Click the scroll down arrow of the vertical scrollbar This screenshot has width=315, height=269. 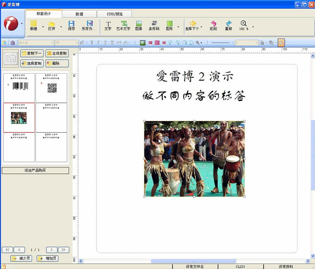313,256
